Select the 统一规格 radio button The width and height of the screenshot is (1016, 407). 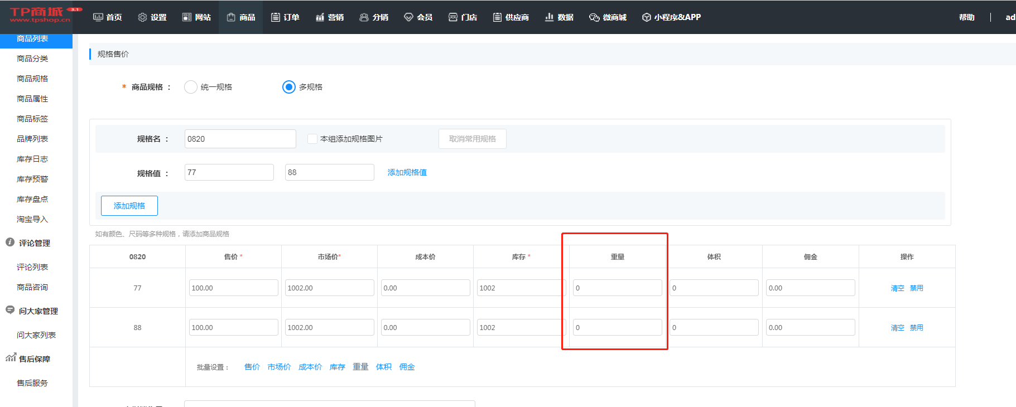[x=191, y=87]
